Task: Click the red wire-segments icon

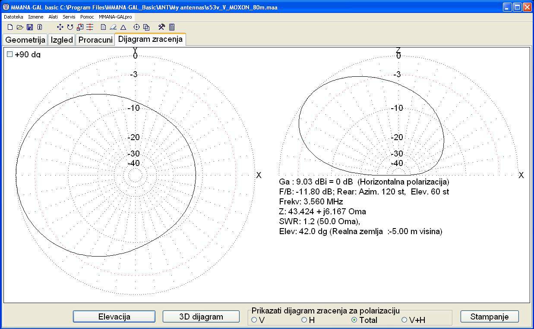Action: coord(90,27)
